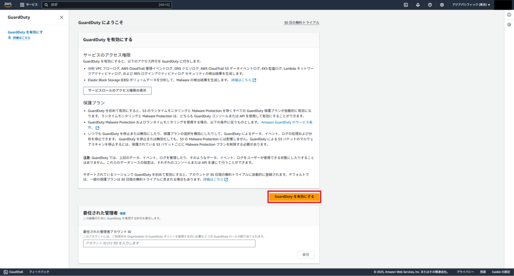Open 詳細はこちら link after EBS Malware text
The height and width of the screenshot is (276, 514).
243,80
